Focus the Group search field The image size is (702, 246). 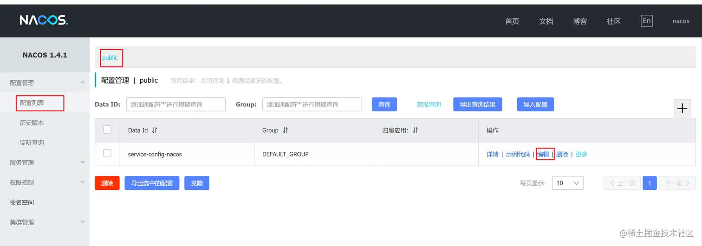tap(312, 104)
